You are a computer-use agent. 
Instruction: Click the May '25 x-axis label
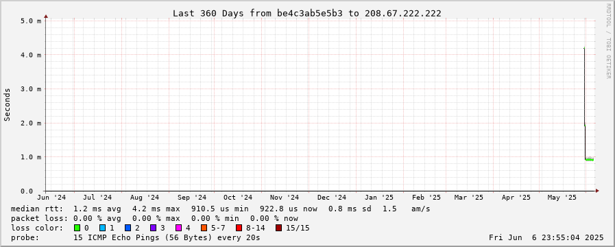click(x=562, y=198)
